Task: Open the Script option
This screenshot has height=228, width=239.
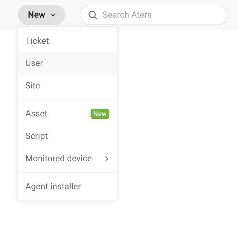Action: click(x=67, y=136)
